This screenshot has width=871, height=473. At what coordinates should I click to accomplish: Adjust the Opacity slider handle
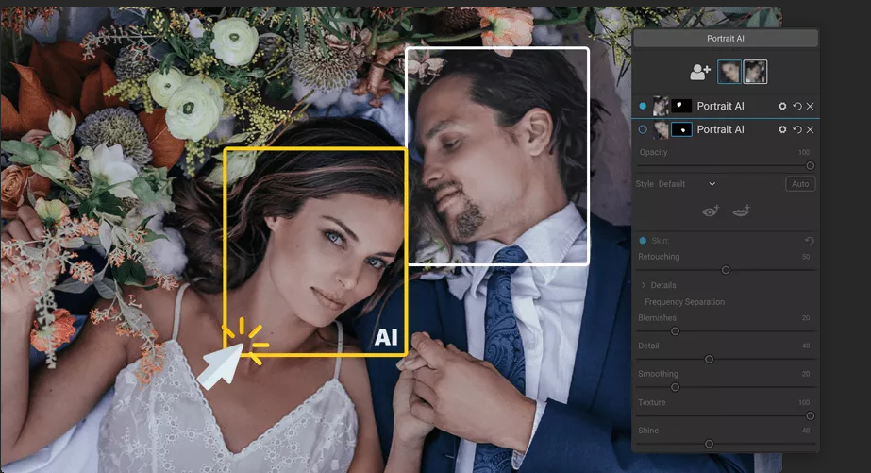pos(811,165)
